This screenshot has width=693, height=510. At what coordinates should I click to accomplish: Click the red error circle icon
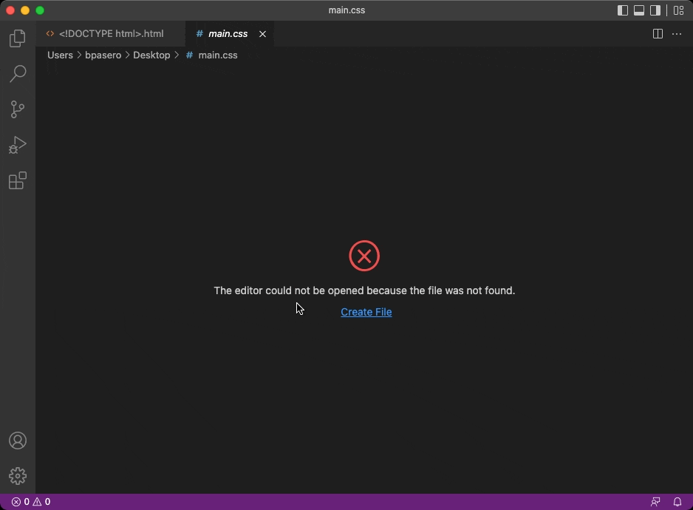pyautogui.click(x=364, y=256)
